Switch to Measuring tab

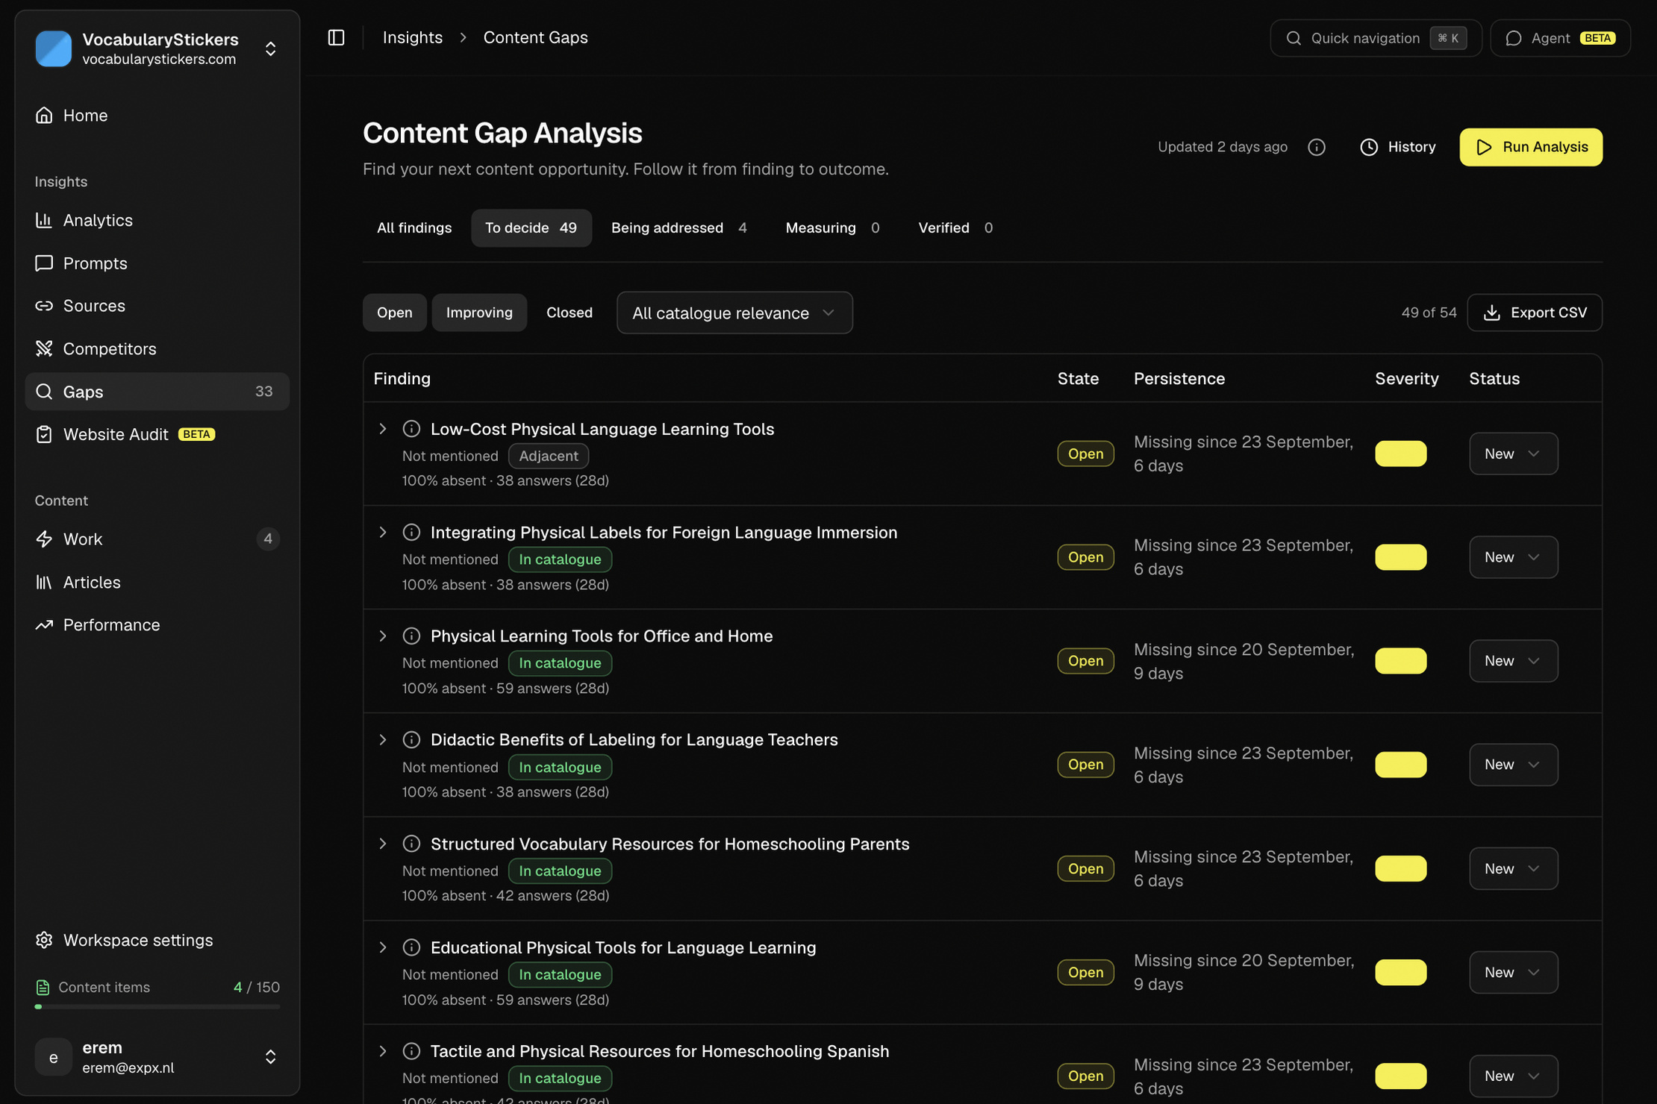(833, 228)
